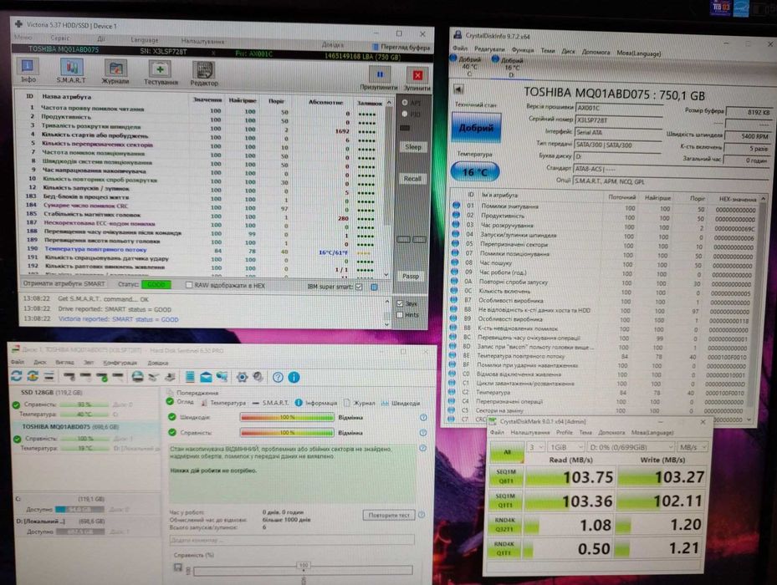Open Language menu in Victoria
The height and width of the screenshot is (585, 777).
tap(145, 39)
